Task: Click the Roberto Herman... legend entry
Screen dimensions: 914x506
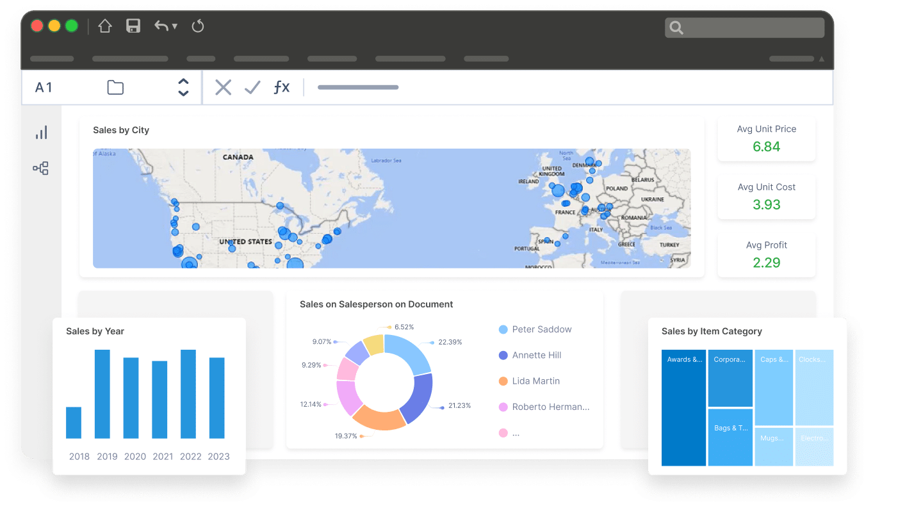Action: point(544,407)
